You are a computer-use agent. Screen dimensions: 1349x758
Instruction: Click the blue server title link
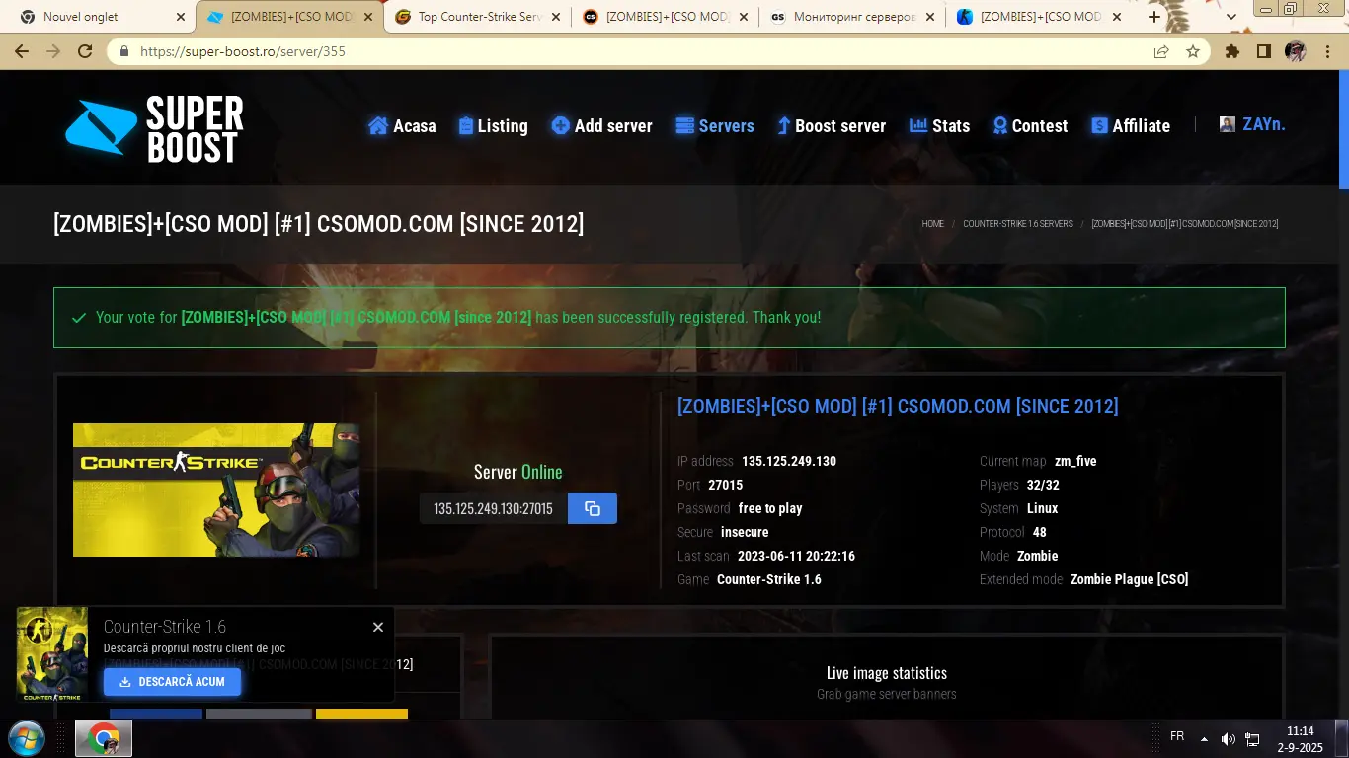898,406
